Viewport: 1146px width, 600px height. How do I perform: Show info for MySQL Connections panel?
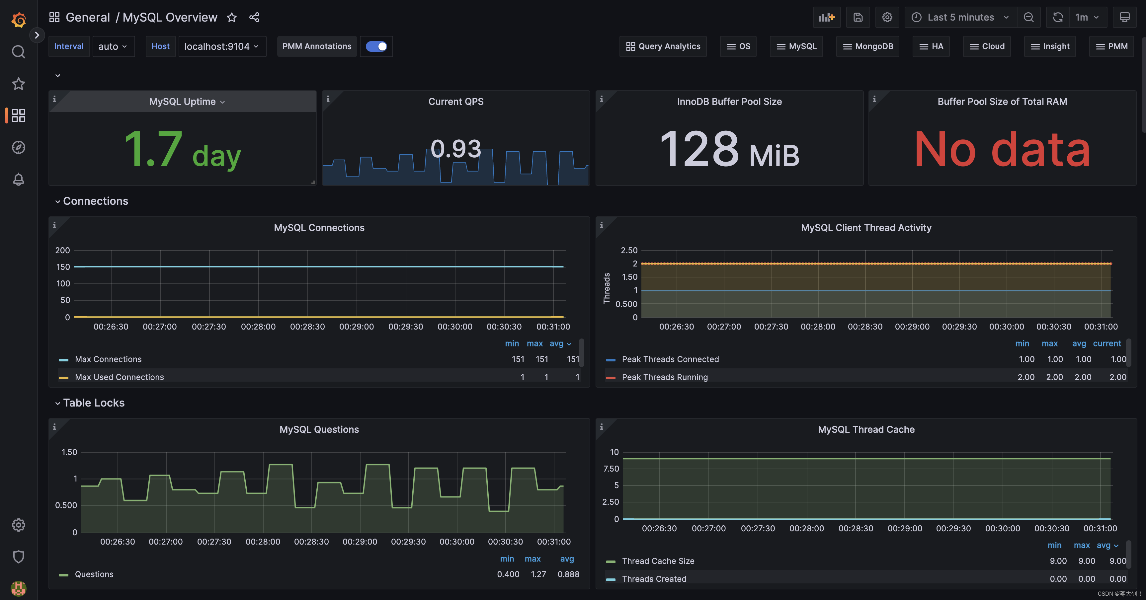tap(55, 225)
